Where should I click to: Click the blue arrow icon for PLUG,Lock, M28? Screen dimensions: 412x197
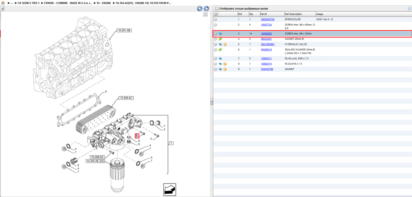pos(220,58)
